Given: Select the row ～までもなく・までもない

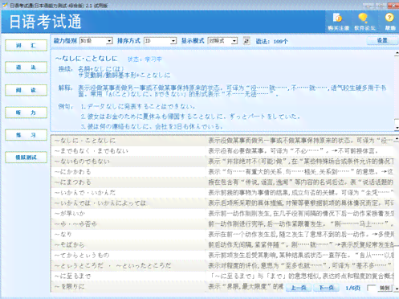Looking at the screenshot, I should tap(222, 151).
